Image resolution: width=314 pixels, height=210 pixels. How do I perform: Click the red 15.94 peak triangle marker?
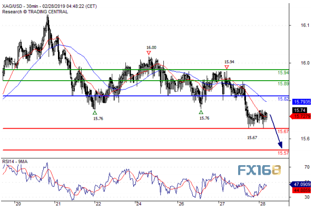[x=227, y=67]
